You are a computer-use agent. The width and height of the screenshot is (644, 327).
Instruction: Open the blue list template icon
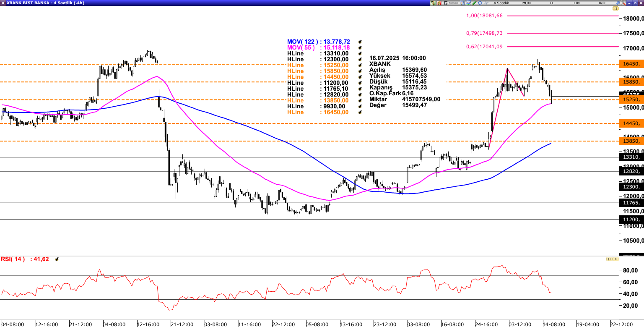pyautogui.click(x=462, y=3)
